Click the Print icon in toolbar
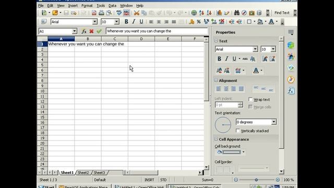The image size is (334, 188). click(x=101, y=13)
